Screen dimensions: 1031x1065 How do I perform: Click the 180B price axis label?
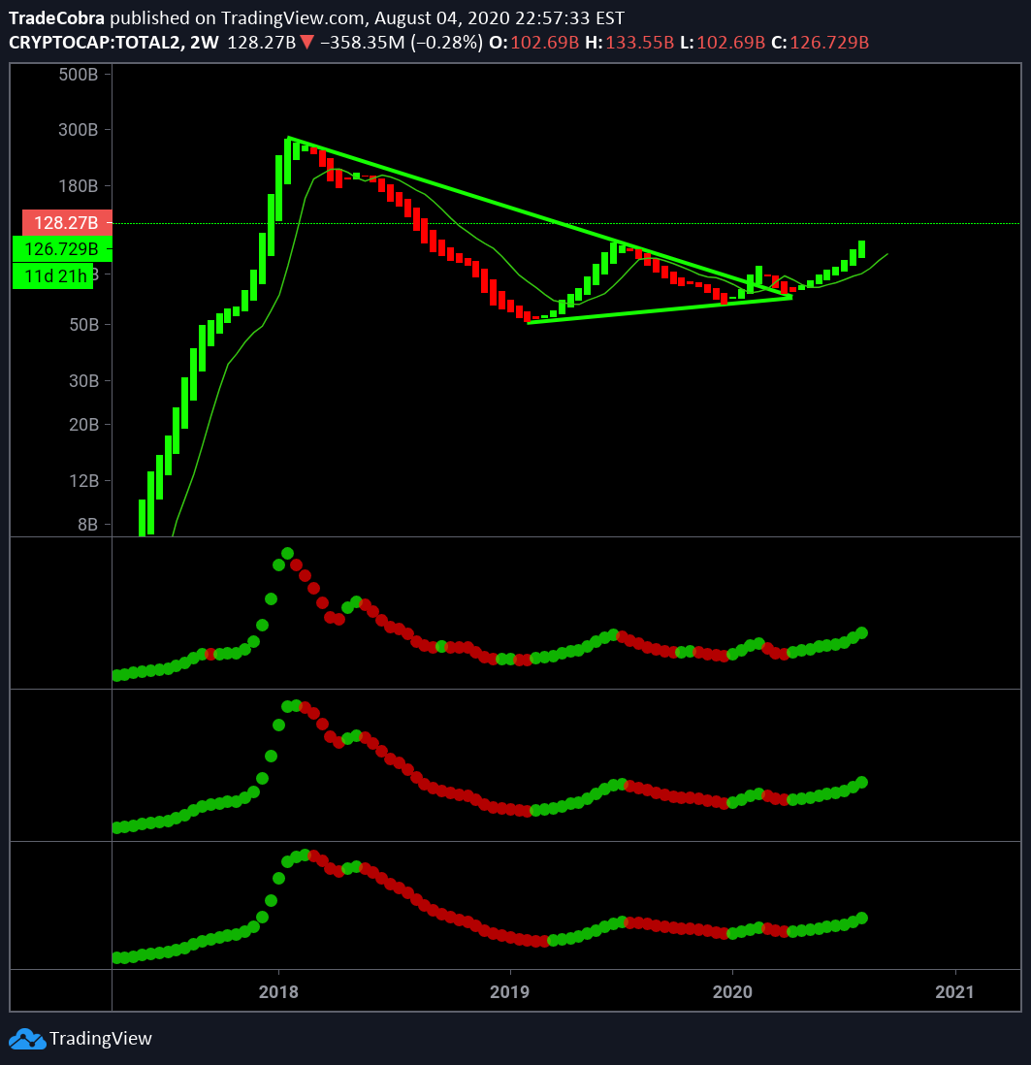click(79, 186)
